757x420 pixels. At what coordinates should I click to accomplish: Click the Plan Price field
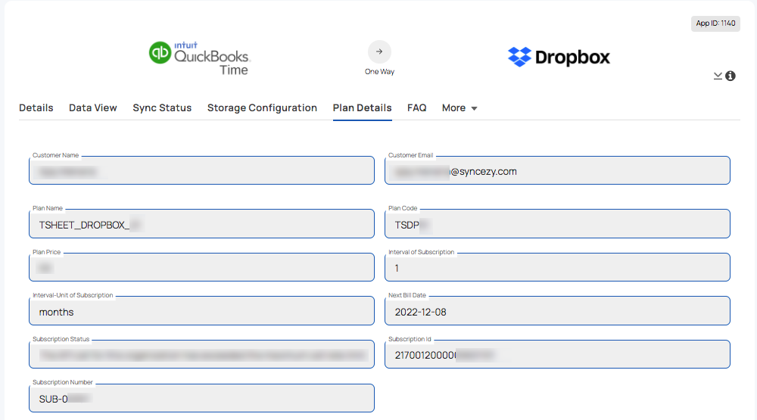pyautogui.click(x=202, y=267)
